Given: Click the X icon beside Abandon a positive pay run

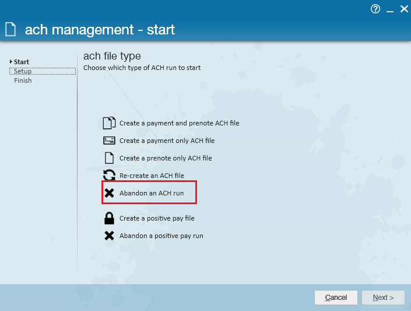Looking at the screenshot, I should click(109, 236).
